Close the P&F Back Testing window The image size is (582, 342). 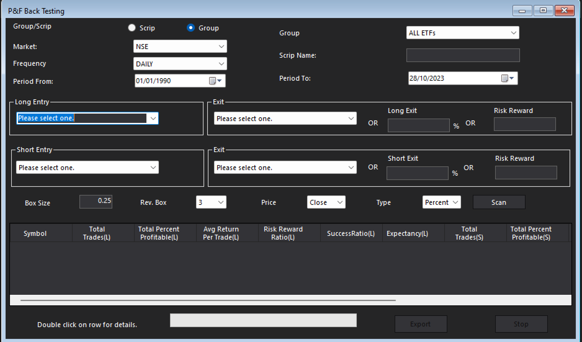pyautogui.click(x=564, y=11)
